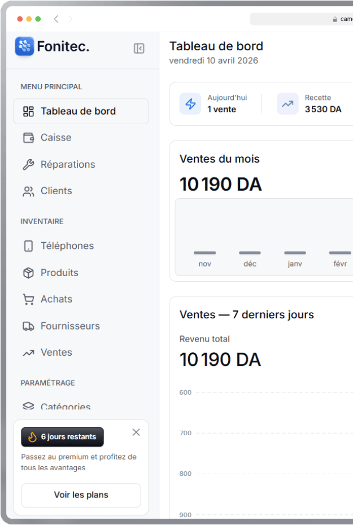Open Réparations via its wrench icon
The image size is (353, 525).
pyautogui.click(x=29, y=164)
